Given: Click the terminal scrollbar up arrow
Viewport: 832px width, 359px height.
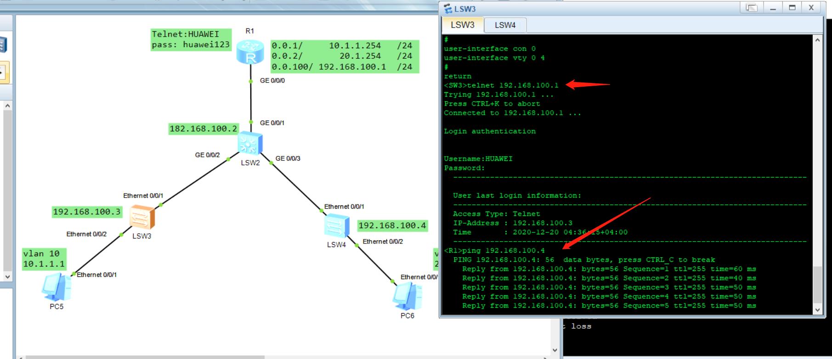Looking at the screenshot, I should (817, 40).
